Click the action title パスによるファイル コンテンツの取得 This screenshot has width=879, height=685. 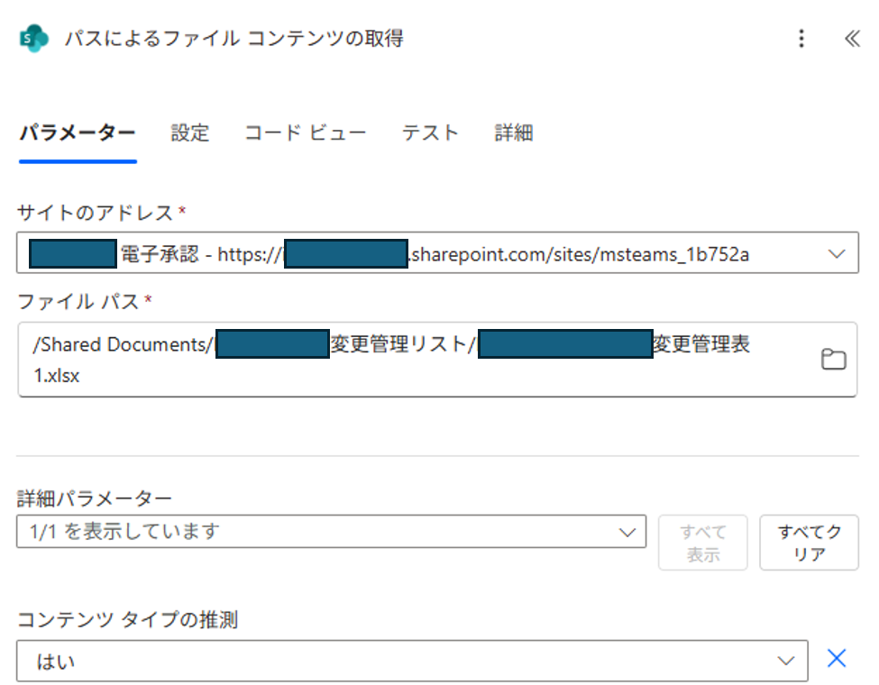(233, 39)
